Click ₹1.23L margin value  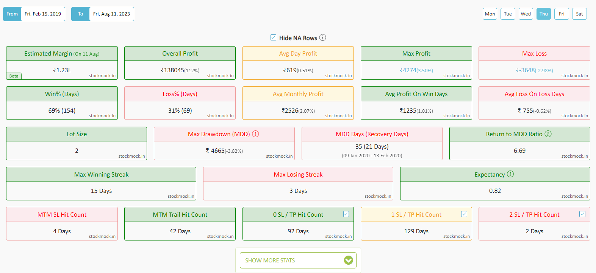[62, 70]
